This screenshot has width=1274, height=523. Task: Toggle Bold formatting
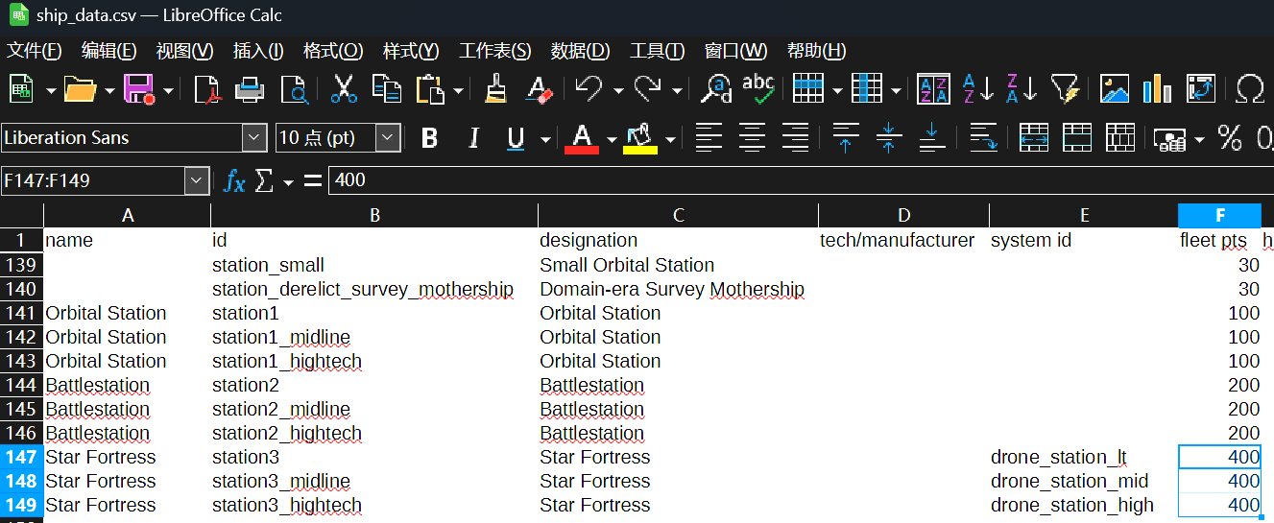click(x=429, y=138)
